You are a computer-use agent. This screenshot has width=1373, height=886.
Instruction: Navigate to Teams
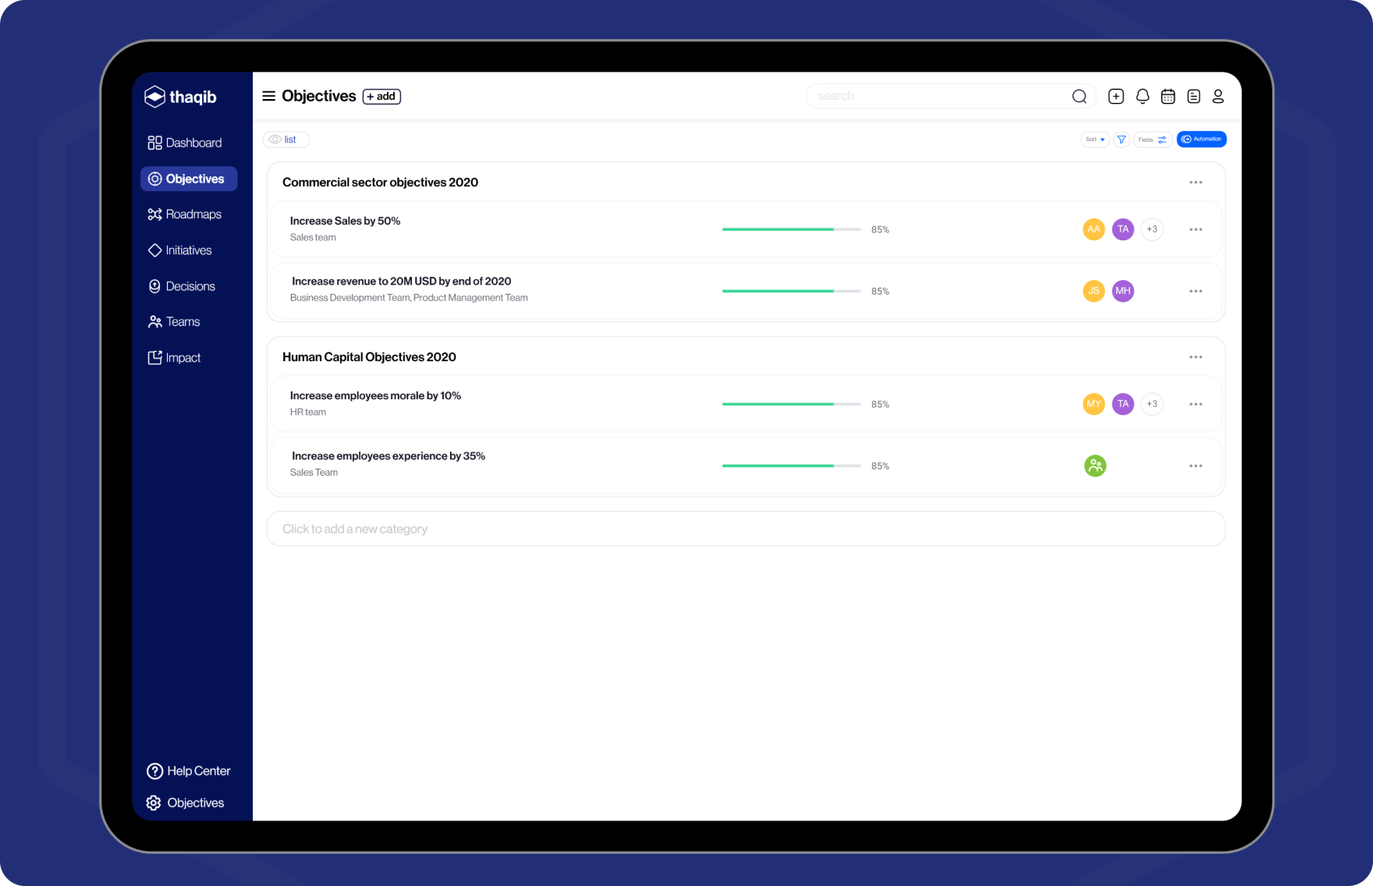174,322
